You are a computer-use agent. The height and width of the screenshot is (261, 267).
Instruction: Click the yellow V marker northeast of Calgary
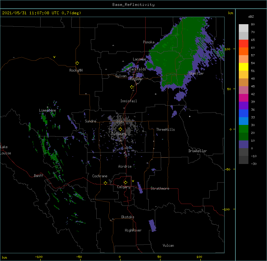pyautogui.click(x=133, y=181)
